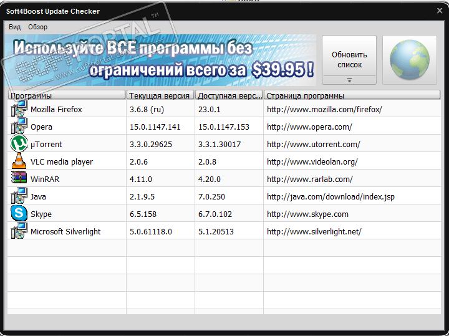This screenshot has height=336, width=449.
Task: Click current version 6.5.158
Action: point(143,214)
